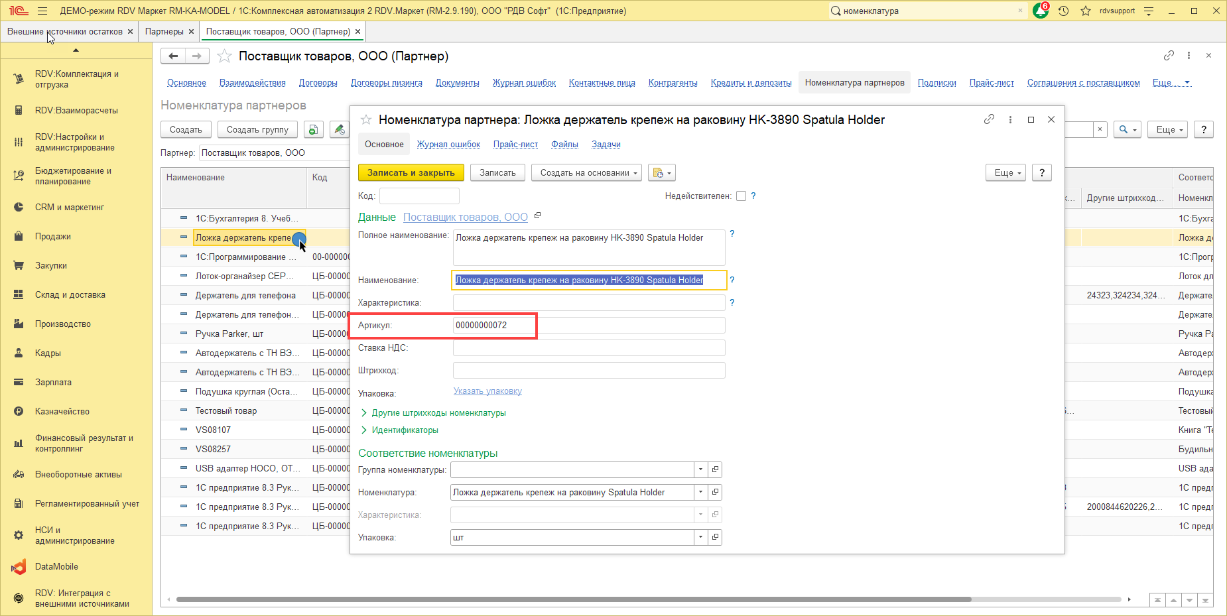Open the dialog's Еще menu
1227x616 pixels.
click(x=1006, y=173)
